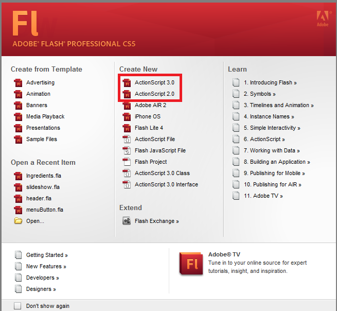This screenshot has width=337, height=311.
Task: Click the Advertising template icon
Action: [19, 82]
